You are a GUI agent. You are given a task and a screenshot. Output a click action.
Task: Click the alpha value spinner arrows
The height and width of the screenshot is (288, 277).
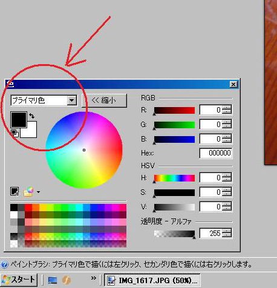pyautogui.click(x=227, y=234)
